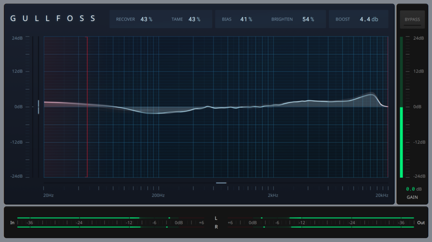This screenshot has width=432, height=242.
Task: Click the TAME label
Action: [x=177, y=19]
